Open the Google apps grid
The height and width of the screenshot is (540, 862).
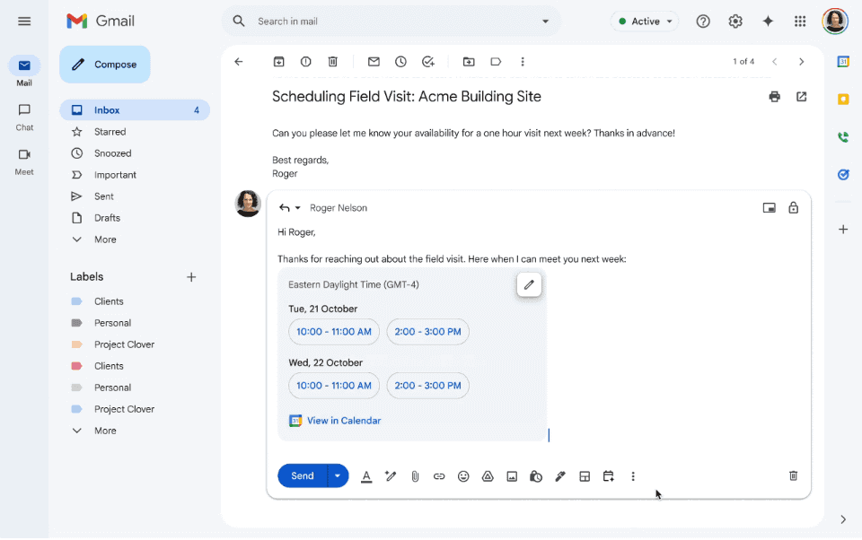point(800,22)
